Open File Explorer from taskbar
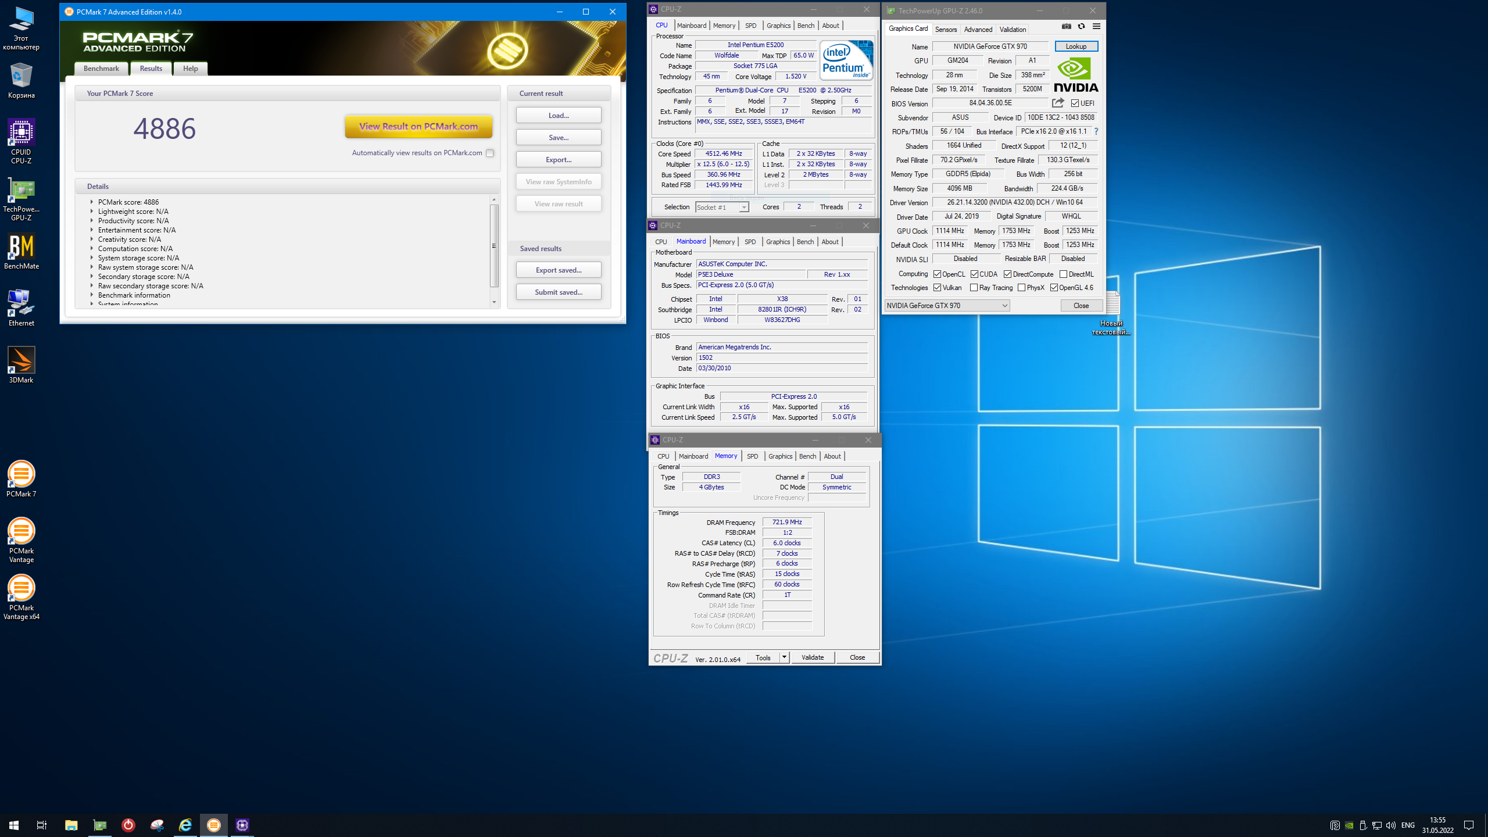Image resolution: width=1488 pixels, height=837 pixels. (71, 825)
